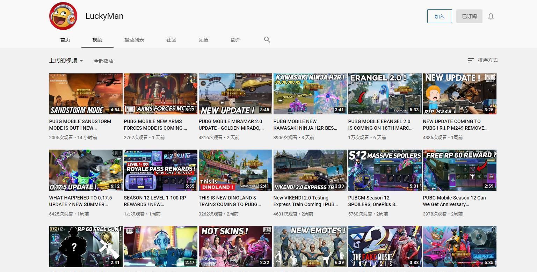Open title PUBG MOBILE MIRAMAR 2.0 UPDATE
Image resolution: width=537 pixels, height=272 pixels.
[231, 125]
